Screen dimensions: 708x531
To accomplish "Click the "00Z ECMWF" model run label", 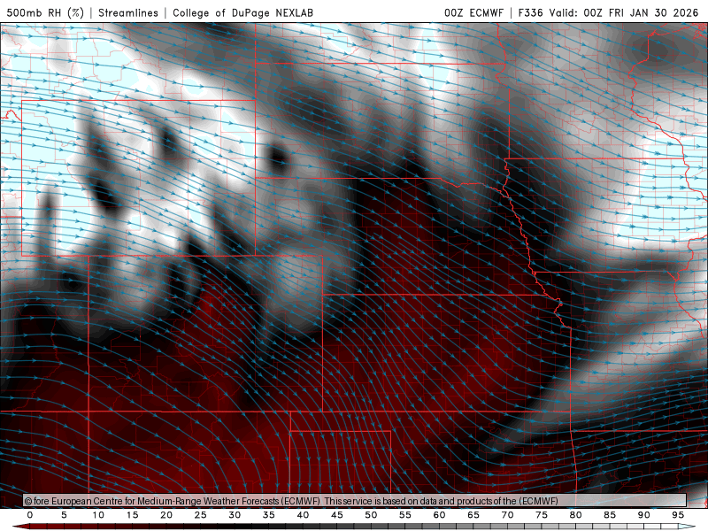I will click(x=473, y=12).
